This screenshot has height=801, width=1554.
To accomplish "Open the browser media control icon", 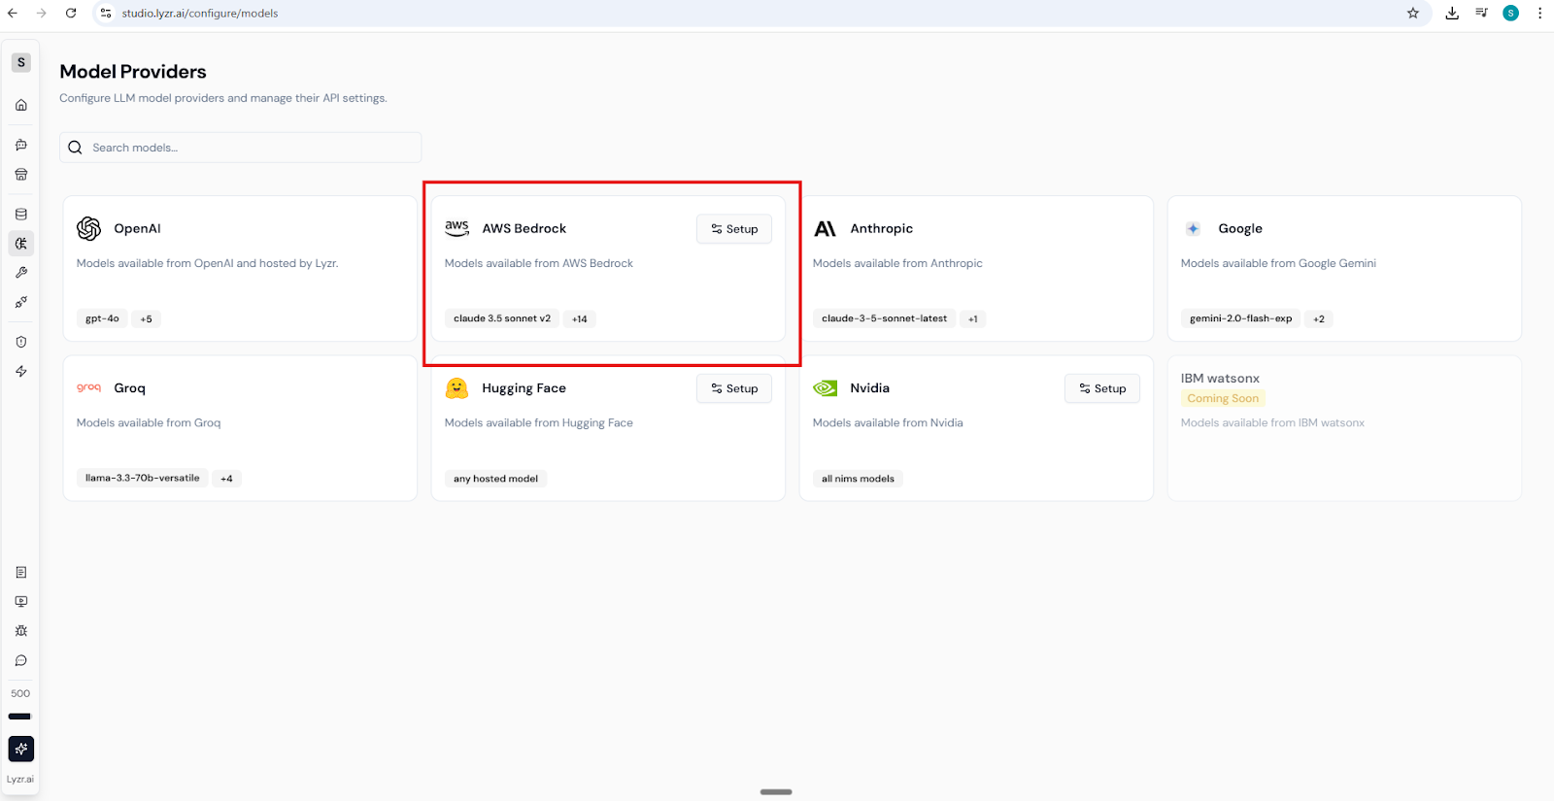I will [1481, 13].
